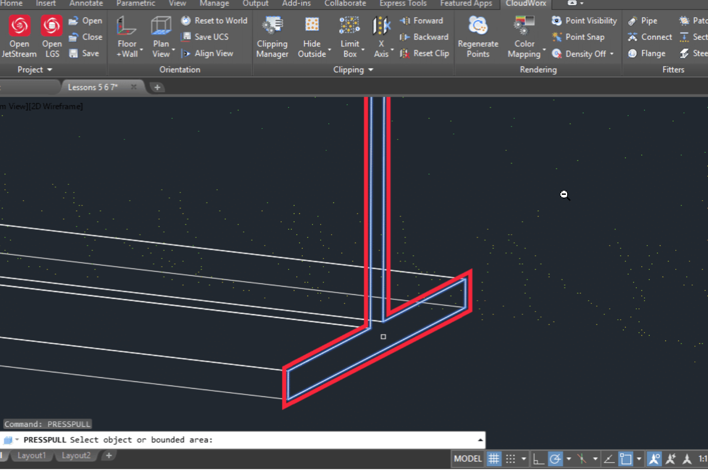Toggle polar tracking in status bar
Image resolution: width=708 pixels, height=475 pixels.
coord(555,459)
